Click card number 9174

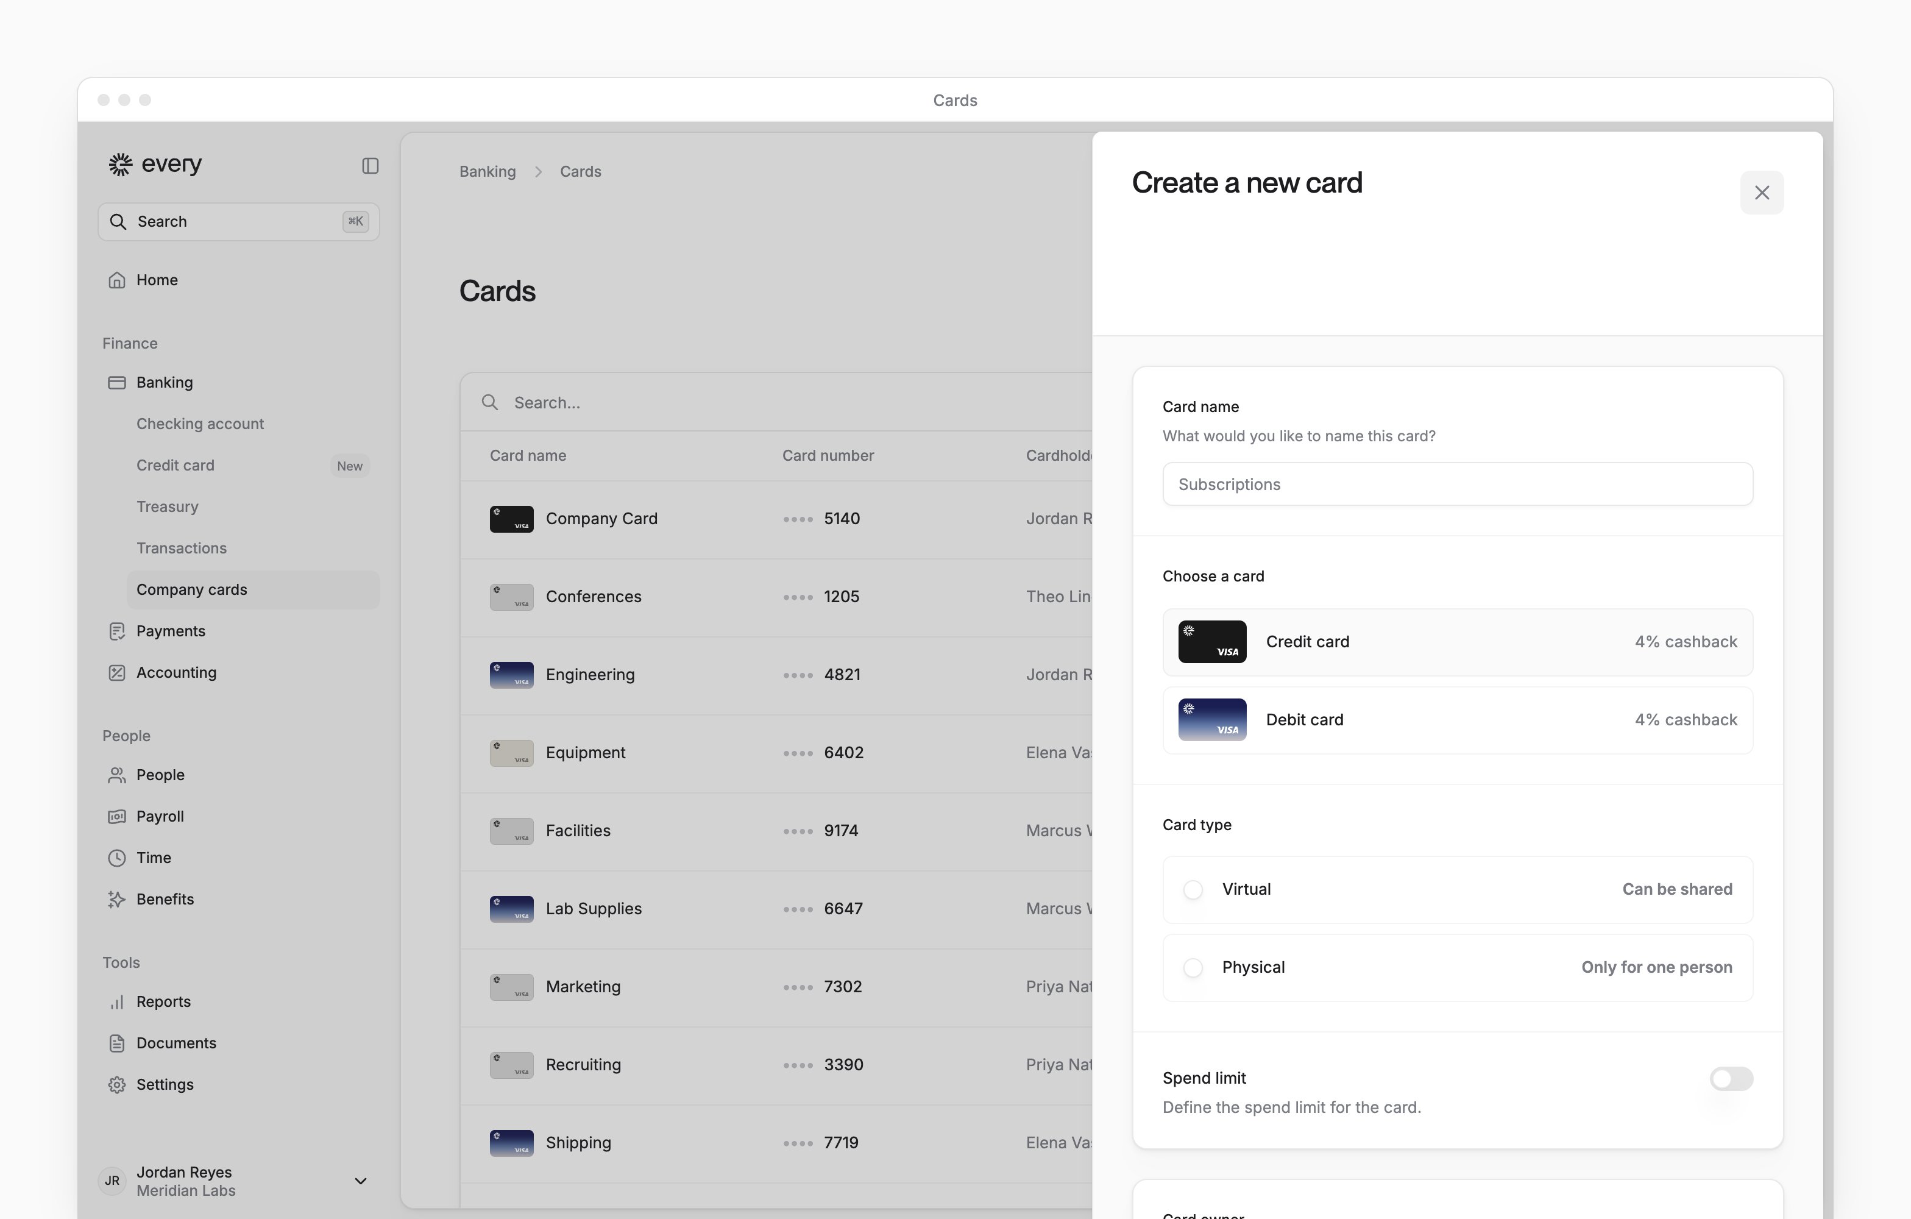coord(840,830)
